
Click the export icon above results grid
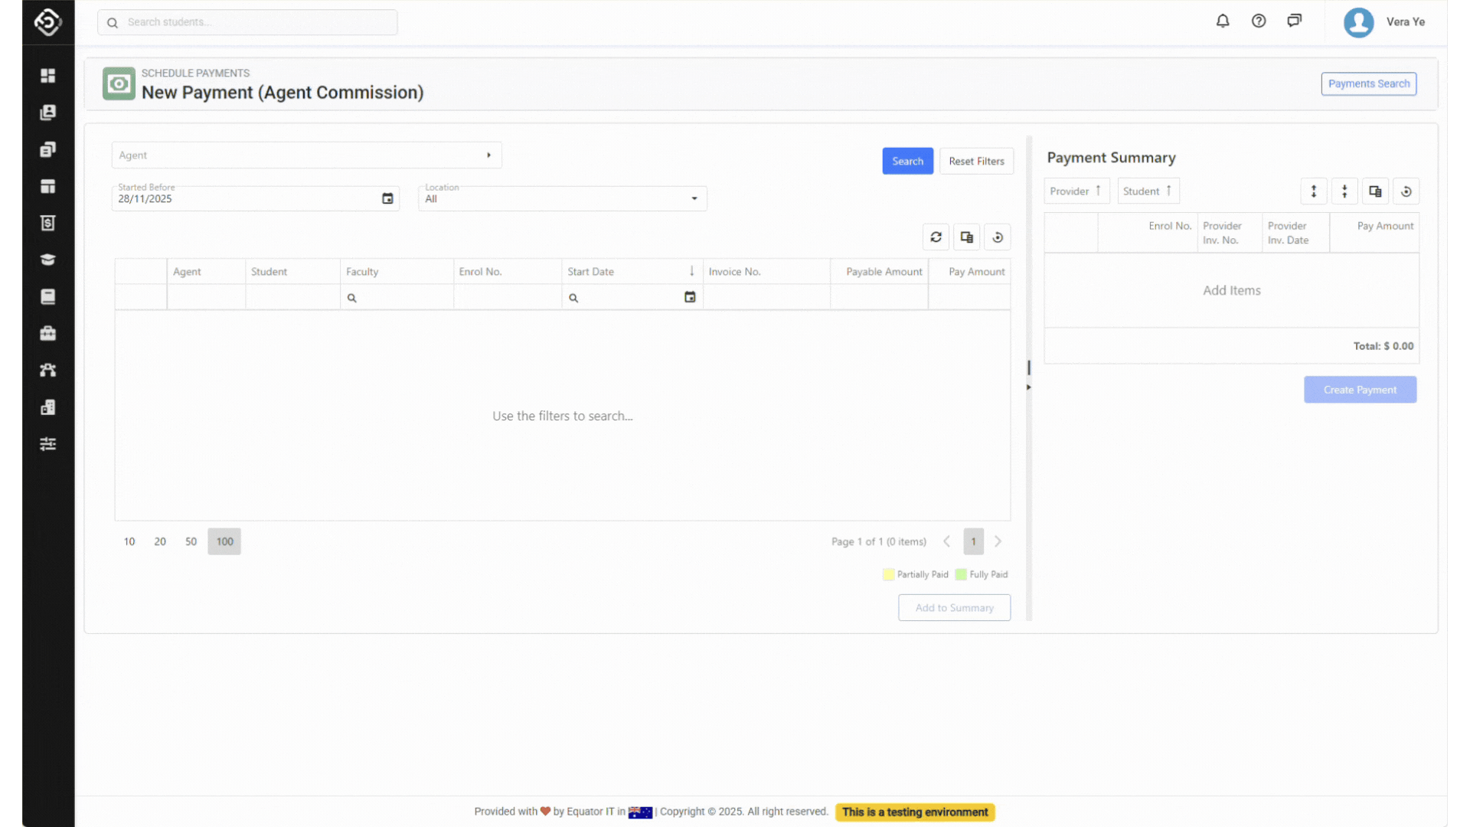pos(967,237)
